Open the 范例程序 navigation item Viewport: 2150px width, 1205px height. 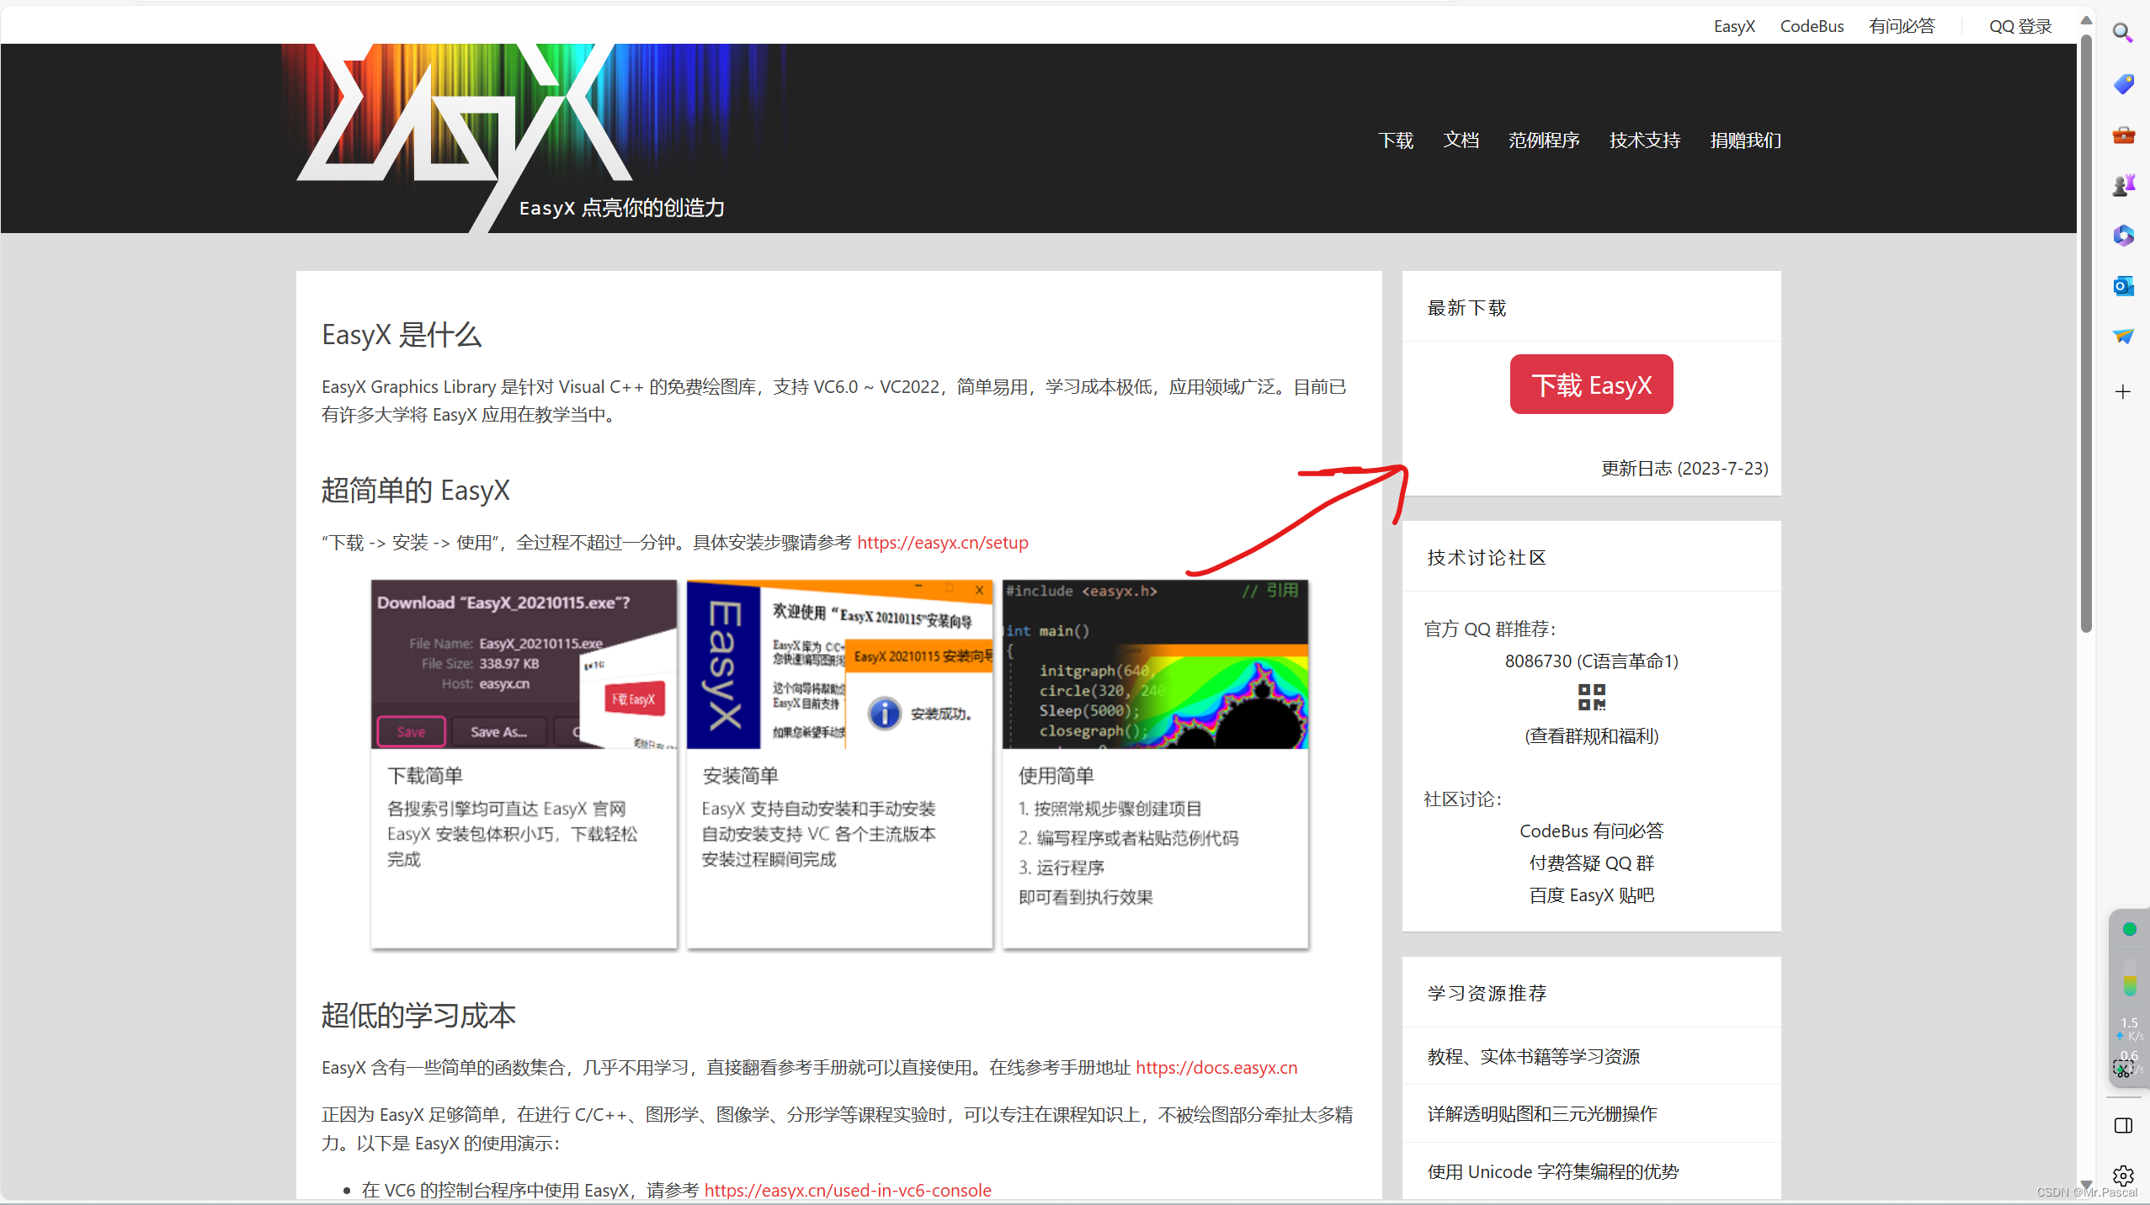(x=1544, y=141)
